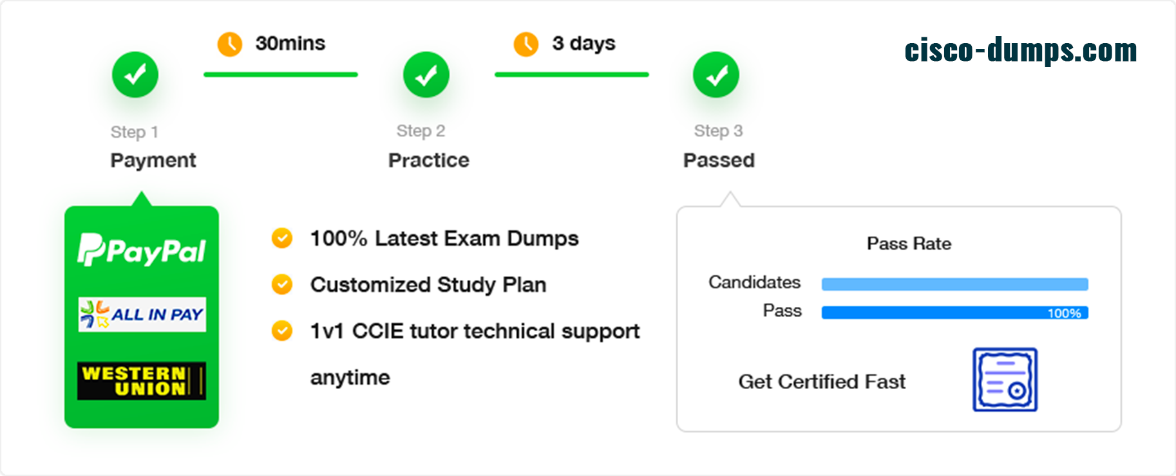The width and height of the screenshot is (1176, 476).
Task: Select the Western Union logo
Action: pos(142,381)
